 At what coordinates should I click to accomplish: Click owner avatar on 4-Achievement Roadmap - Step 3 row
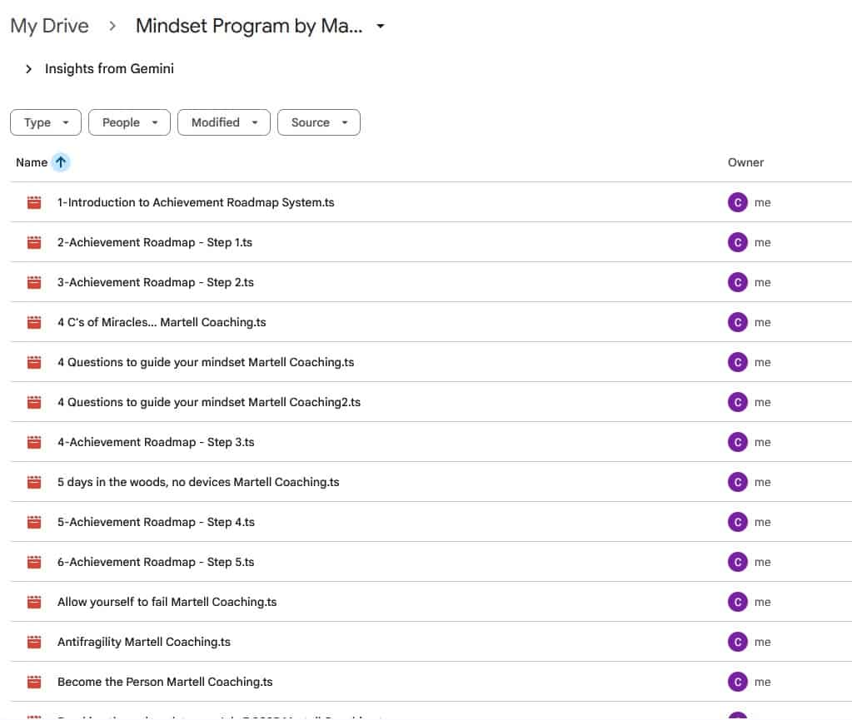tap(737, 442)
